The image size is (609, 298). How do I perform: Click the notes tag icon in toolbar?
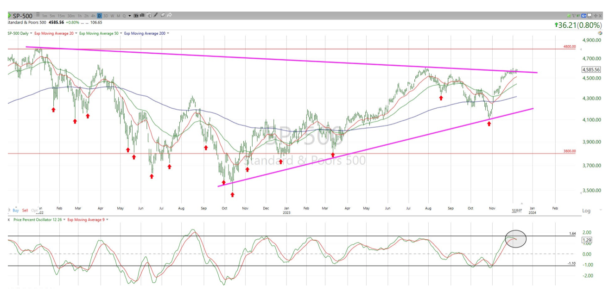click(x=163, y=15)
